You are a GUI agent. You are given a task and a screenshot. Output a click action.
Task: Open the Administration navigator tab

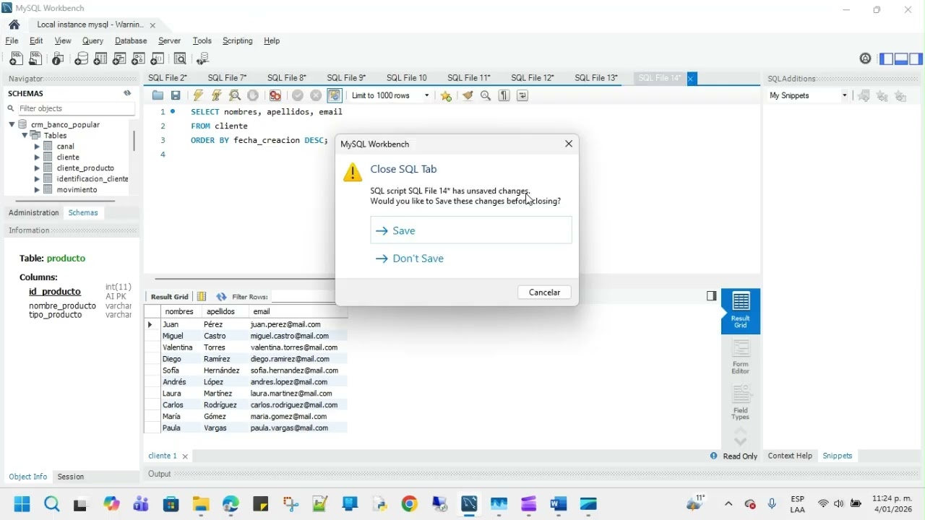(34, 213)
